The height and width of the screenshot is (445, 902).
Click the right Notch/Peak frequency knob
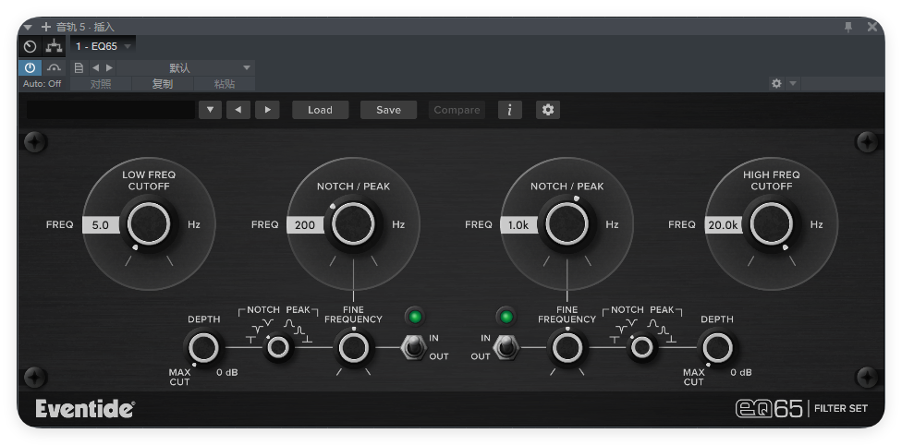(x=567, y=224)
